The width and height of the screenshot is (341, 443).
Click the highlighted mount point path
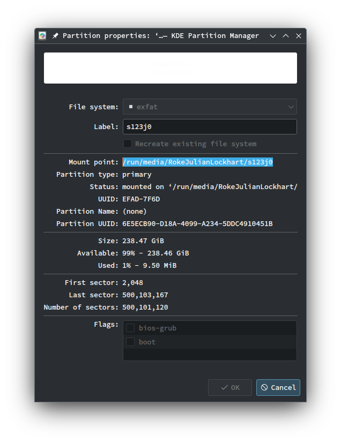tap(197, 162)
